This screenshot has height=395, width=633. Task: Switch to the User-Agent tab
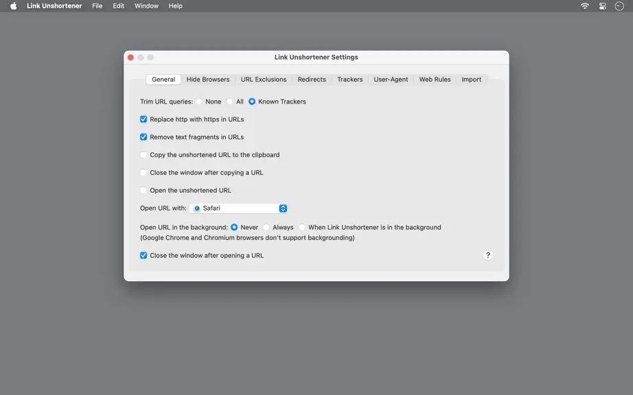[391, 80]
